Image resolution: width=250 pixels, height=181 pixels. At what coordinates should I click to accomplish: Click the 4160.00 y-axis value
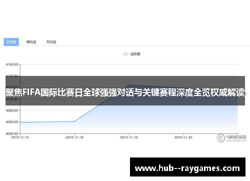(x=12, y=64)
